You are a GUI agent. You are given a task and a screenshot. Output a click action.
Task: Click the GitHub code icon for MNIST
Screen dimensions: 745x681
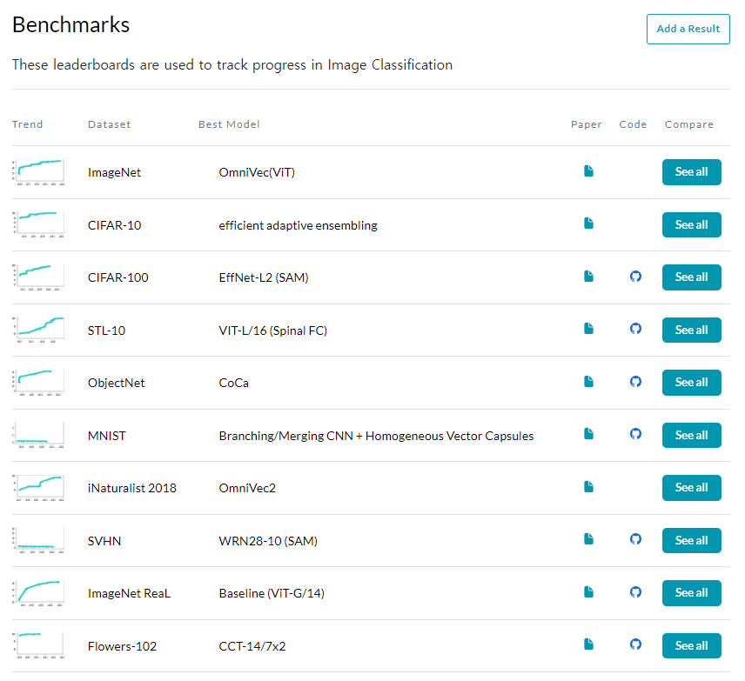tap(635, 434)
